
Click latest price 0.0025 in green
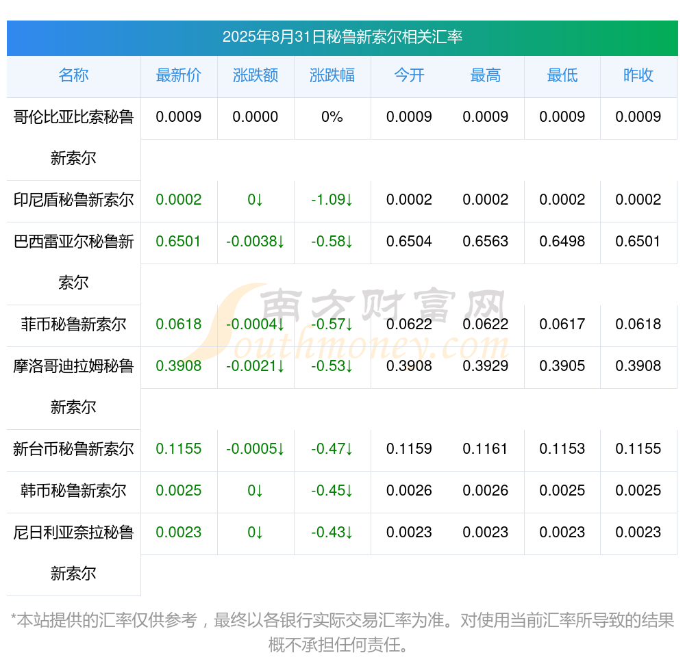coord(179,490)
